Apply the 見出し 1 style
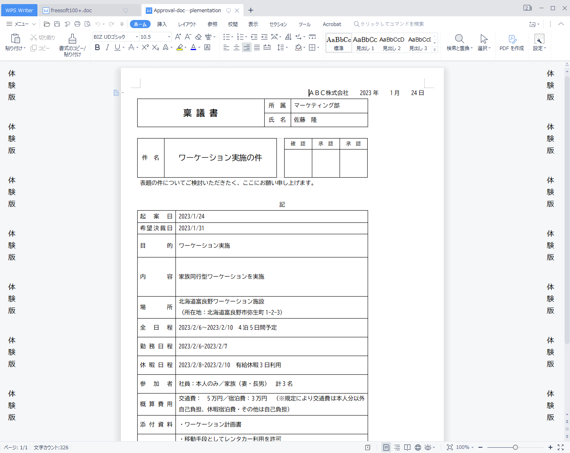The image size is (570, 453). click(365, 43)
